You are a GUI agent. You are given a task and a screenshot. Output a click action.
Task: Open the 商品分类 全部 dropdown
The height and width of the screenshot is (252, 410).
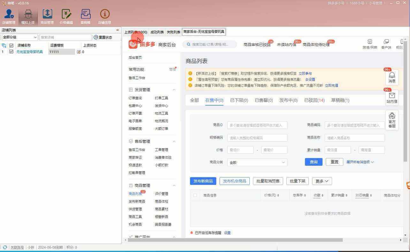pos(257,162)
